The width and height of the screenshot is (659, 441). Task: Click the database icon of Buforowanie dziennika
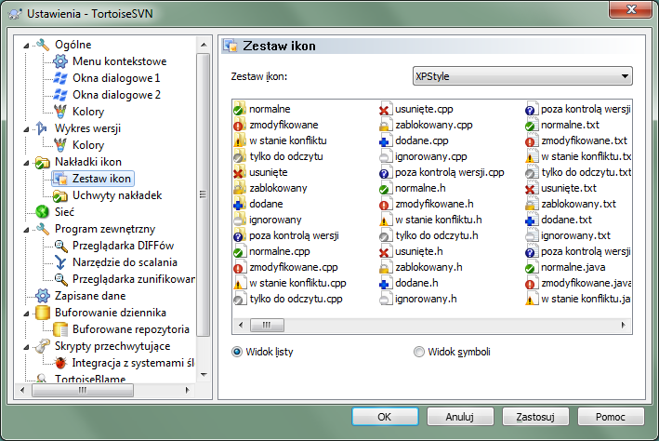(43, 313)
